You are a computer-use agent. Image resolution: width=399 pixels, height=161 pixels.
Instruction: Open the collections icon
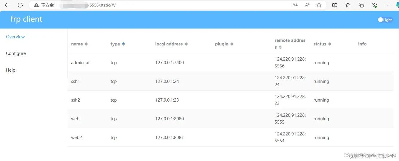pyautogui.click(x=361, y=5)
